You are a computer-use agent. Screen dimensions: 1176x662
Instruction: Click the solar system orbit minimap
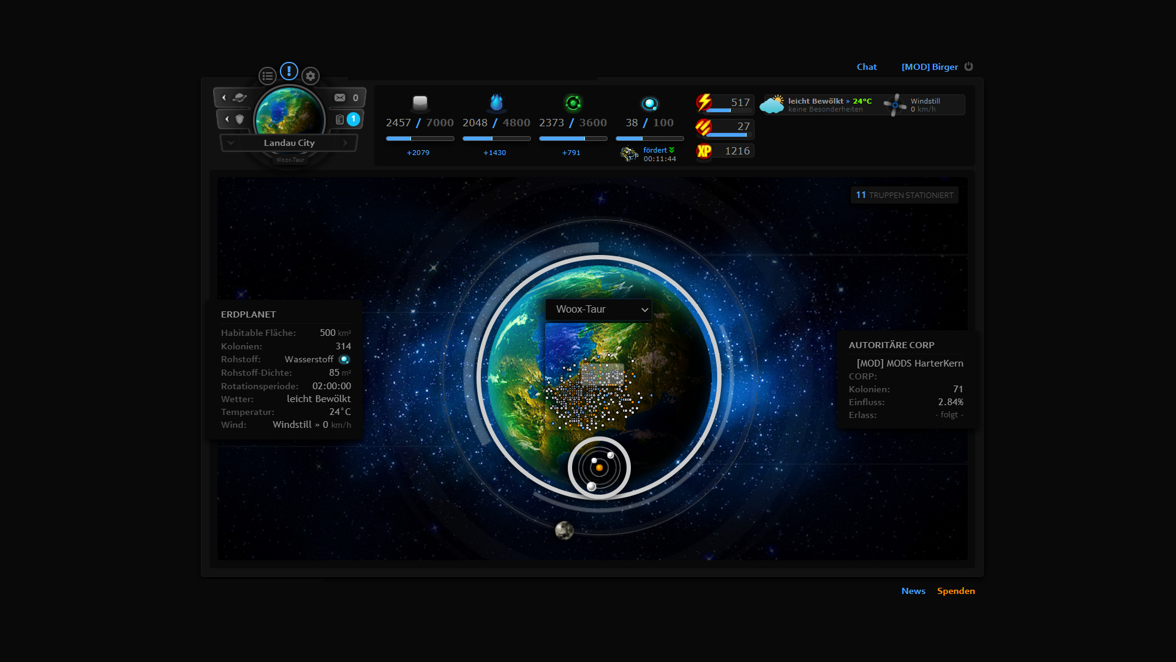click(599, 468)
